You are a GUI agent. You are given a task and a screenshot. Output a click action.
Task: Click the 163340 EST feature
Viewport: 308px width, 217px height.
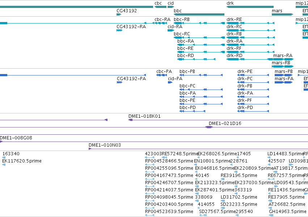coord(4,157)
